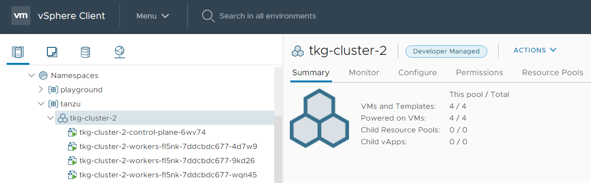Select VM tkg-cluster-2-workers-fl5nk-7ddcbdc677-wqn45

click(x=168, y=175)
